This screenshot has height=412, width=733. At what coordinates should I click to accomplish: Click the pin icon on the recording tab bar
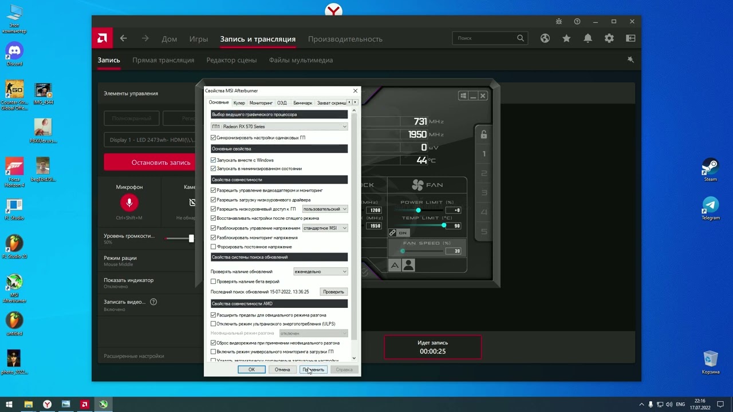tap(630, 60)
